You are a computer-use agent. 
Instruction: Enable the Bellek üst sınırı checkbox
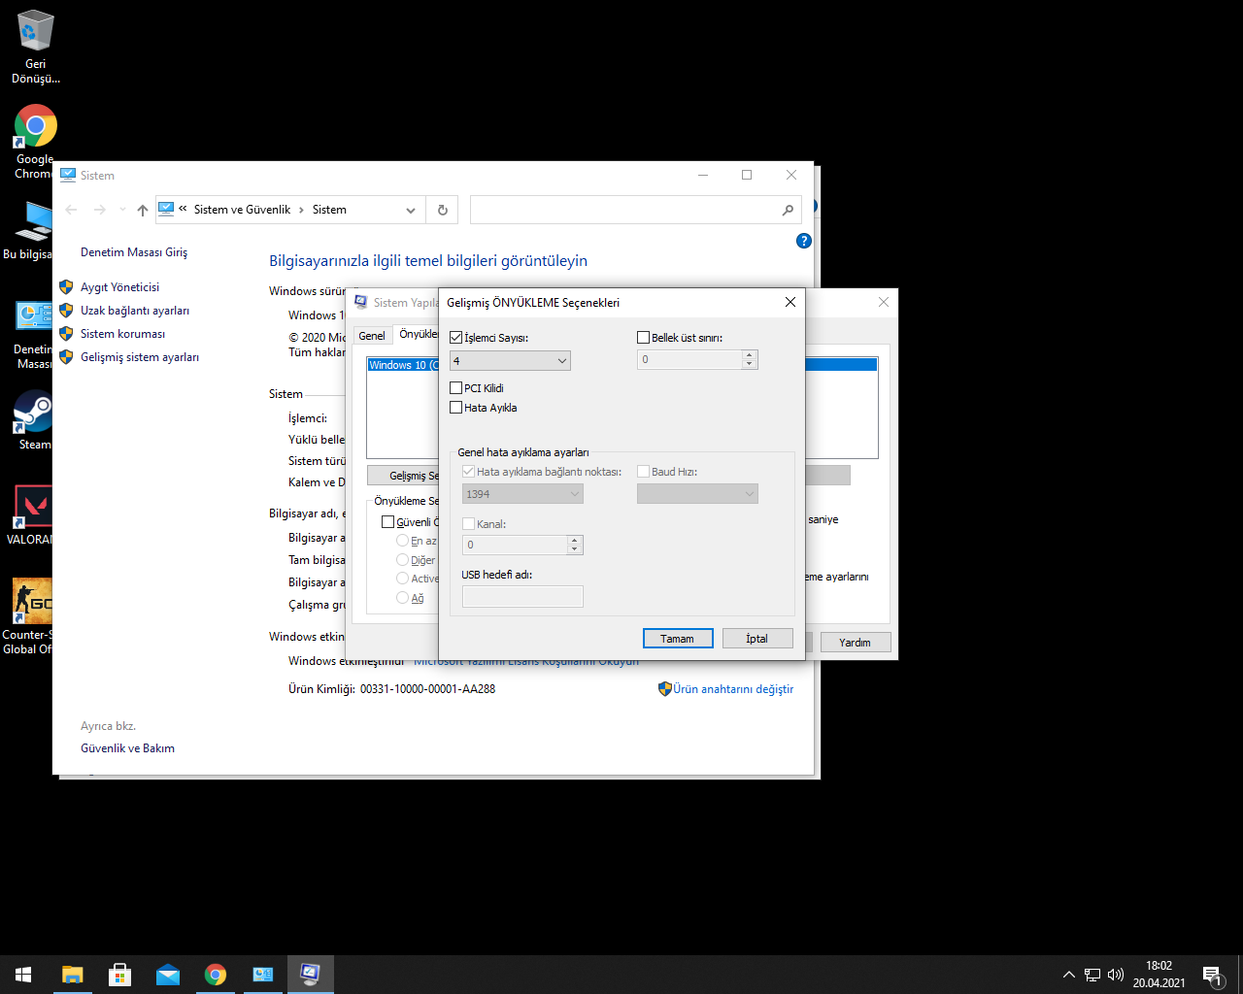click(x=643, y=338)
